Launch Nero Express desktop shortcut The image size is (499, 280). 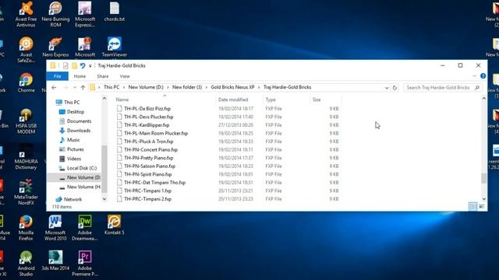[x=55, y=47]
